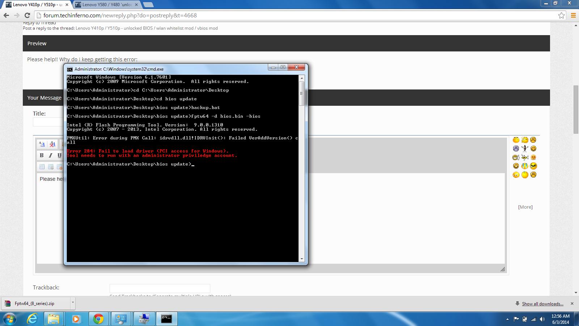Viewport: 579px width, 326px height.
Task: Click Show all downloads link
Action: point(542,304)
